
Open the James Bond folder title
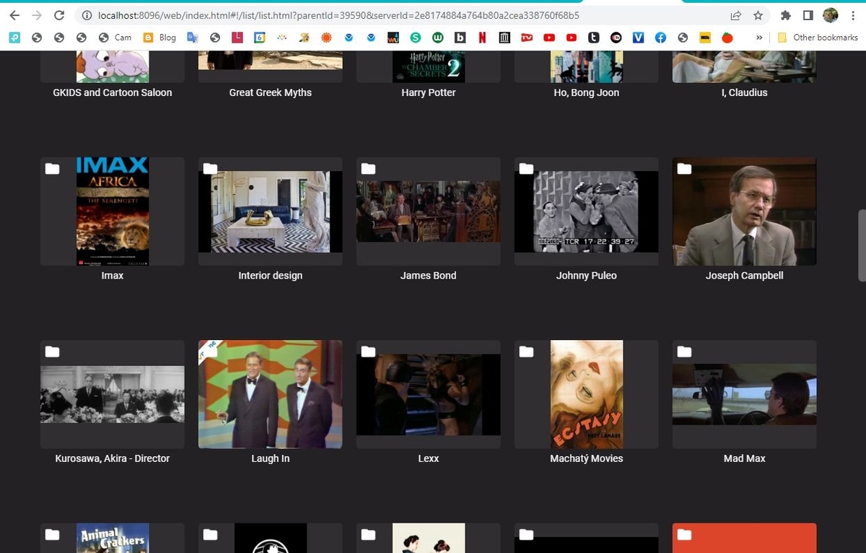tap(428, 276)
